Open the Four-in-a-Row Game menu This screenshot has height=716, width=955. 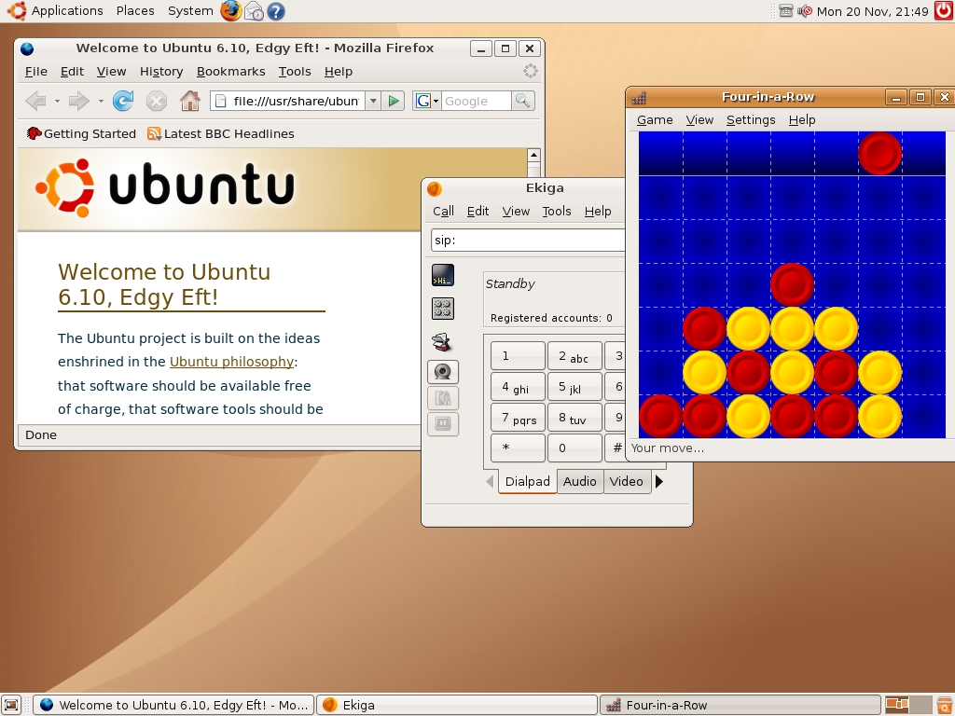pyautogui.click(x=655, y=119)
